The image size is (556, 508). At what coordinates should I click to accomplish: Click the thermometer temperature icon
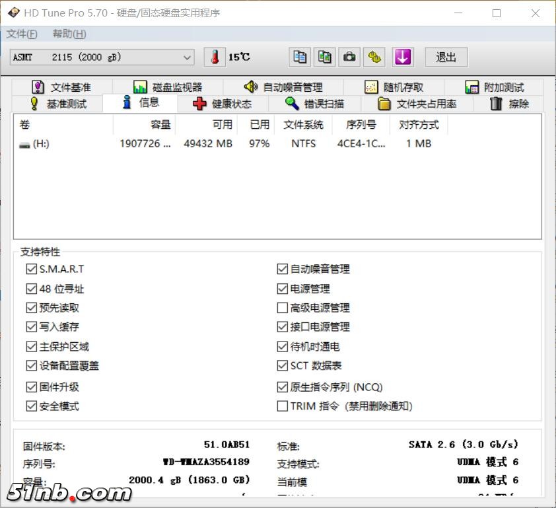215,57
